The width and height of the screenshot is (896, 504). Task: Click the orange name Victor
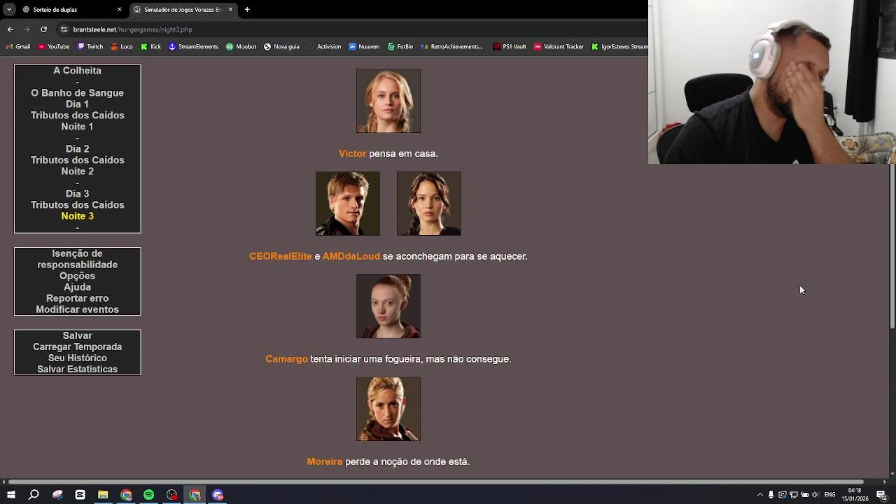352,153
